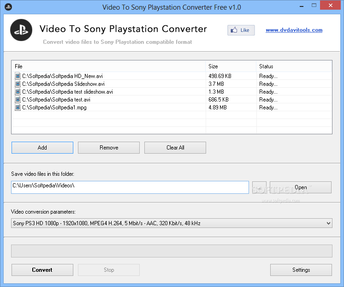Visit the www.dvdavitools.com link

(x=294, y=30)
